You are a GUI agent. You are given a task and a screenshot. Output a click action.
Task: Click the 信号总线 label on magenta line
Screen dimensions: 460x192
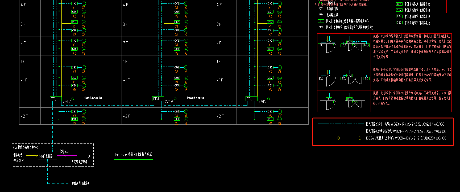pos(64,151)
